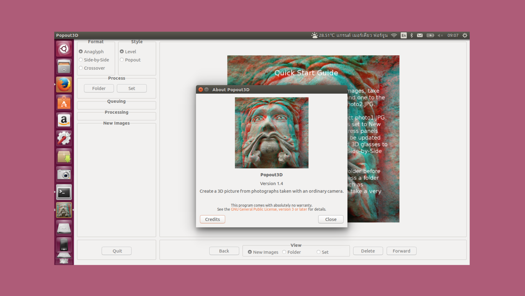525x296 pixels.
Task: Click the Process Folder button
Action: (99, 88)
